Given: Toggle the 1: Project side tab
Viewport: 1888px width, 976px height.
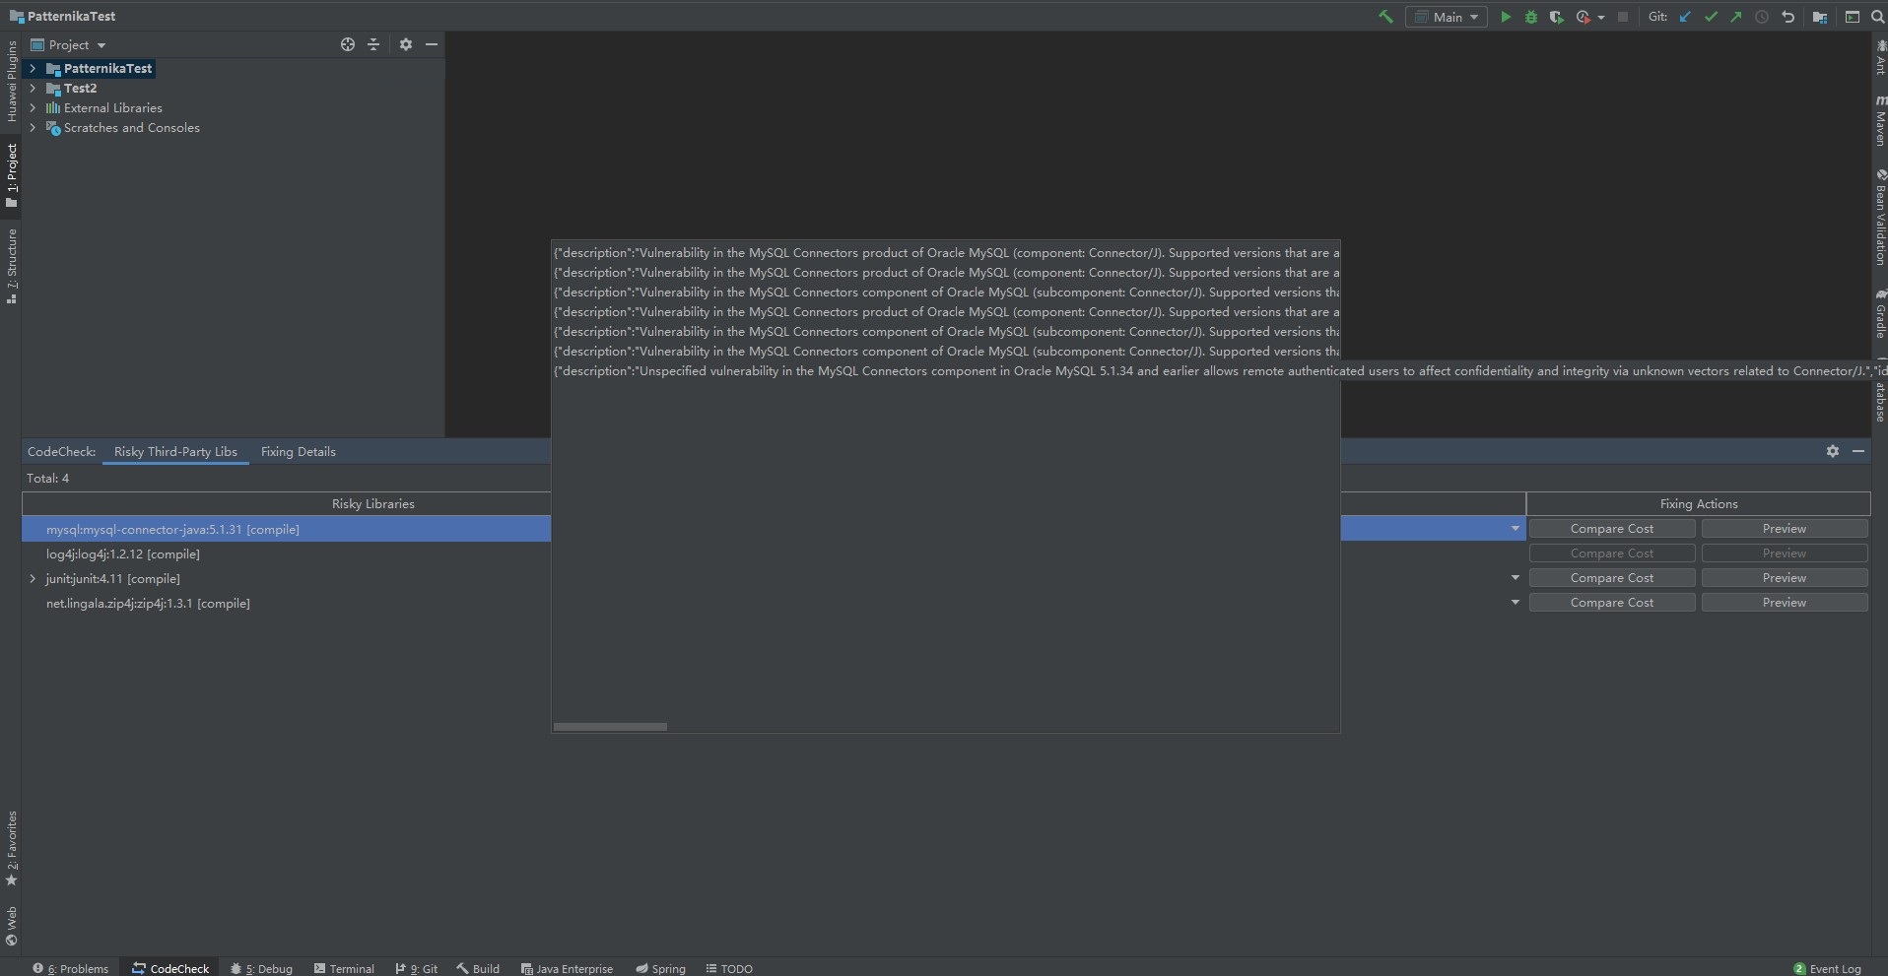Looking at the screenshot, I should coord(11,175).
